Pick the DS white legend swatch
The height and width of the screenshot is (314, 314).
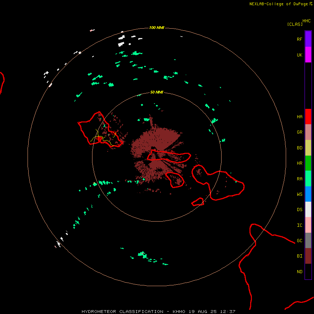[308, 209]
